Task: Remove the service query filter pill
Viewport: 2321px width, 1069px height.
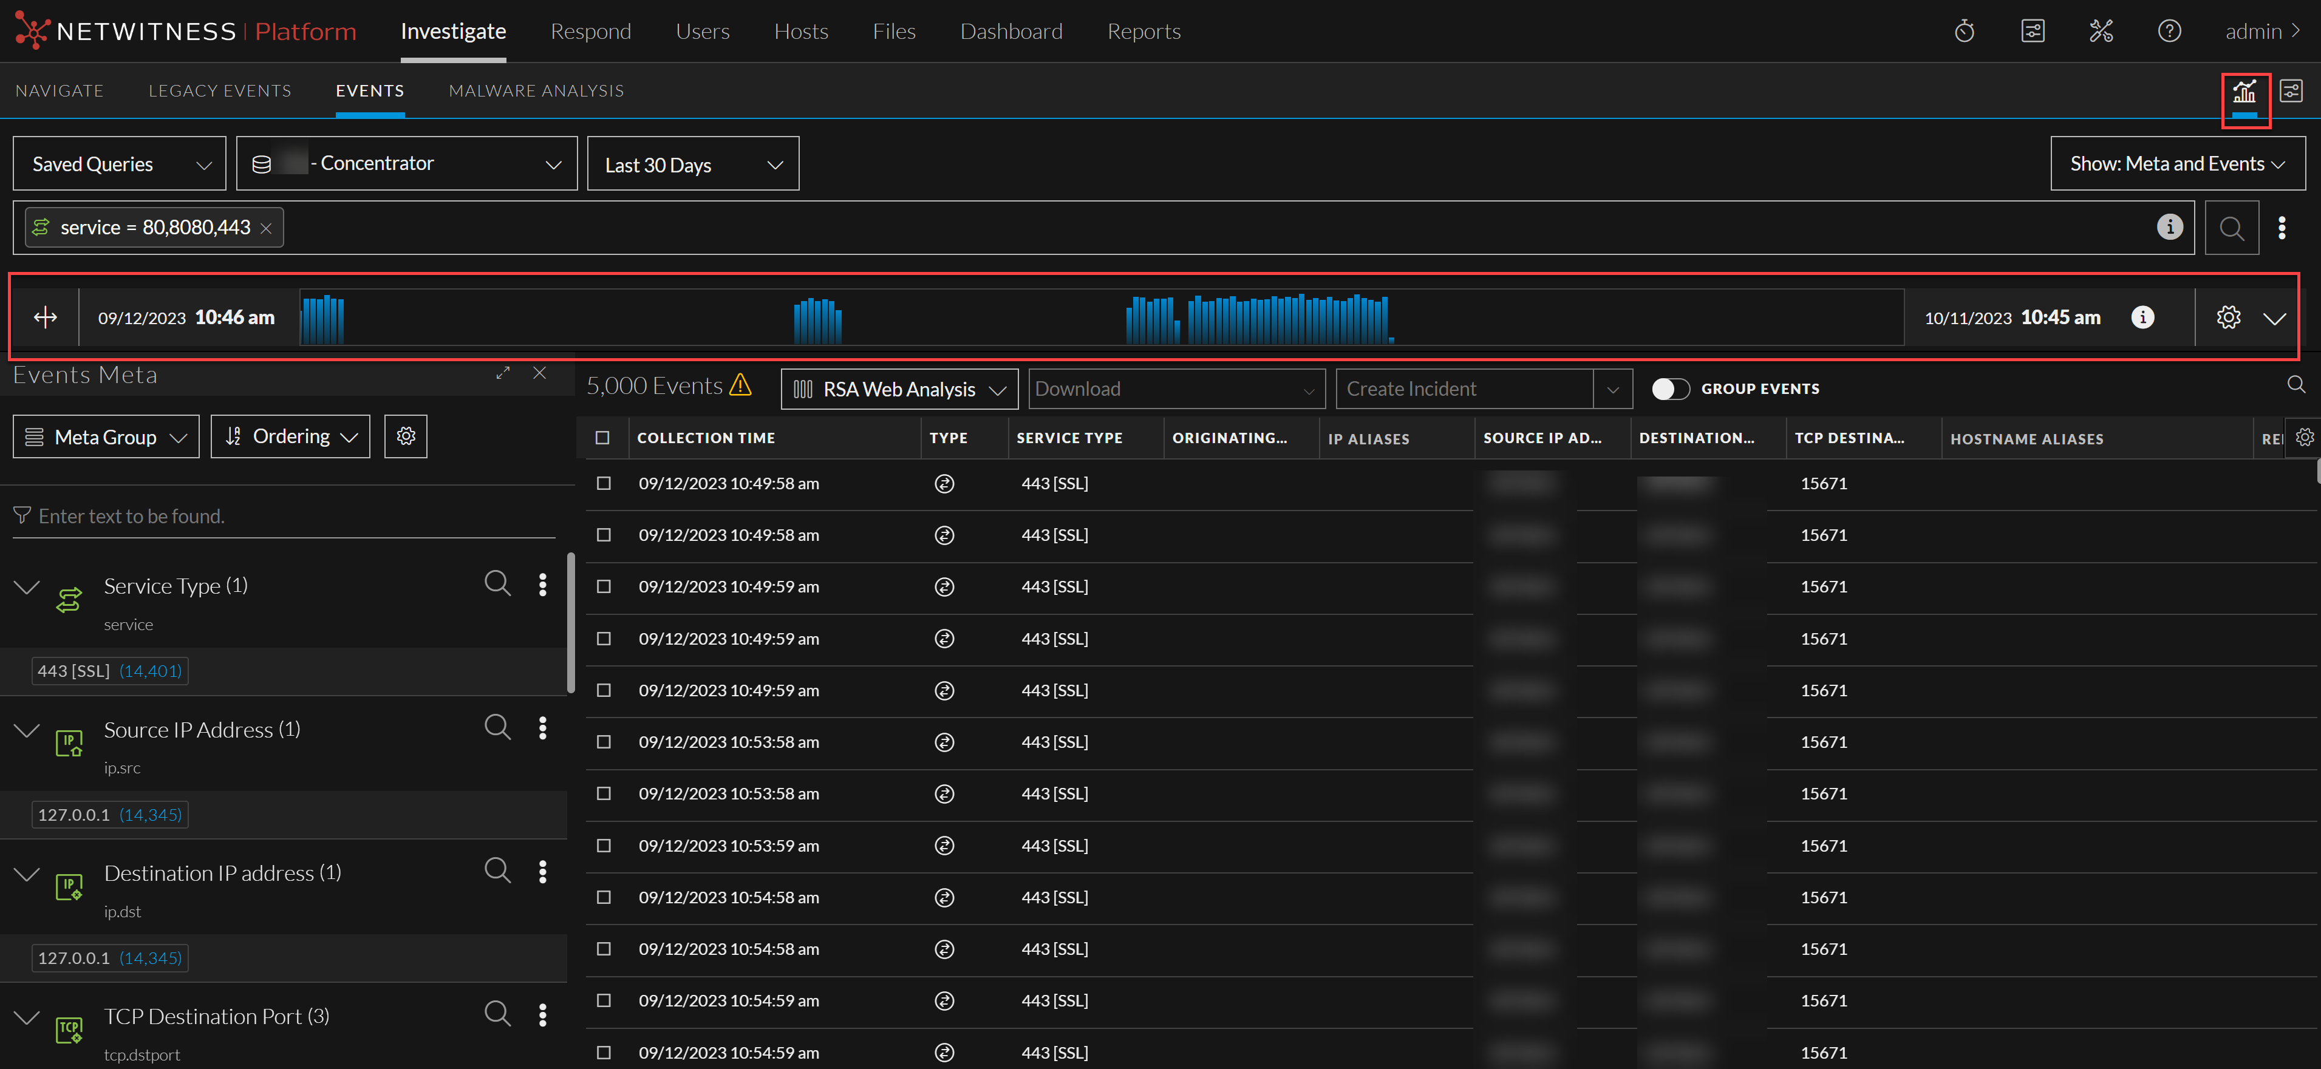Action: (x=266, y=229)
